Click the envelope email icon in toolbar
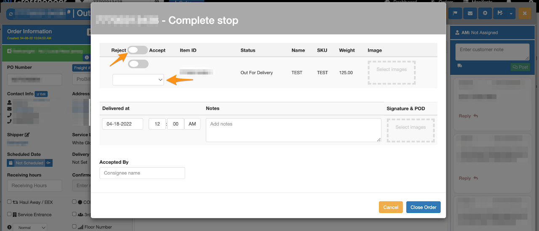This screenshot has width=539, height=231. point(470,13)
